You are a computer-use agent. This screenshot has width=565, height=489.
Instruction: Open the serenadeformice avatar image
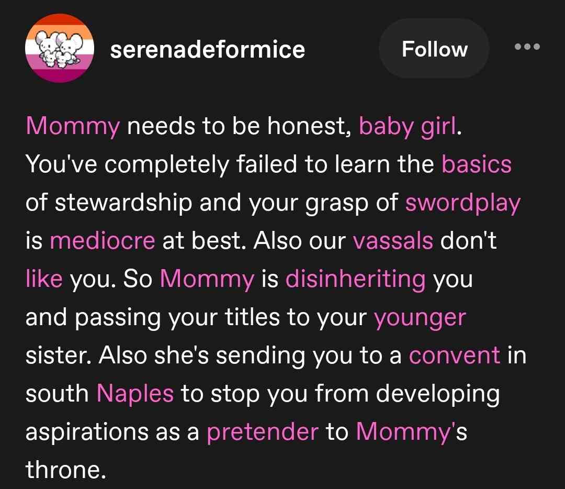point(59,49)
